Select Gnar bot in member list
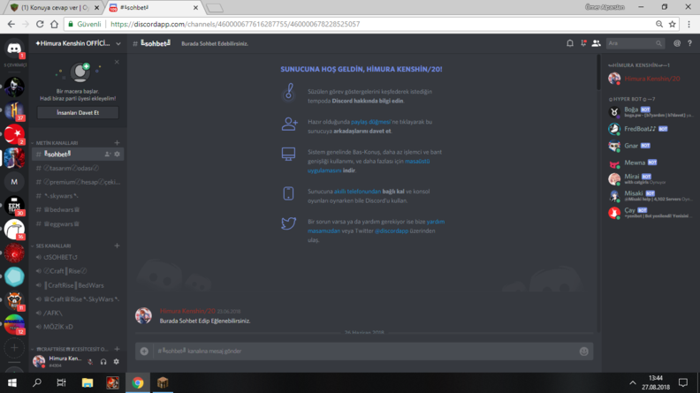 pyautogui.click(x=650, y=146)
